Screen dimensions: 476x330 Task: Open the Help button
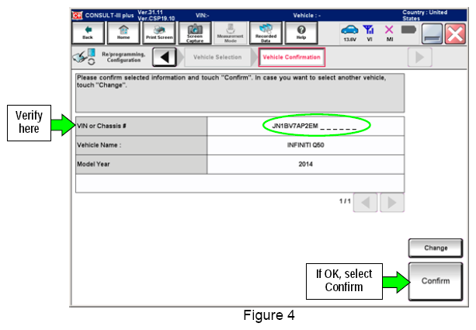click(301, 33)
